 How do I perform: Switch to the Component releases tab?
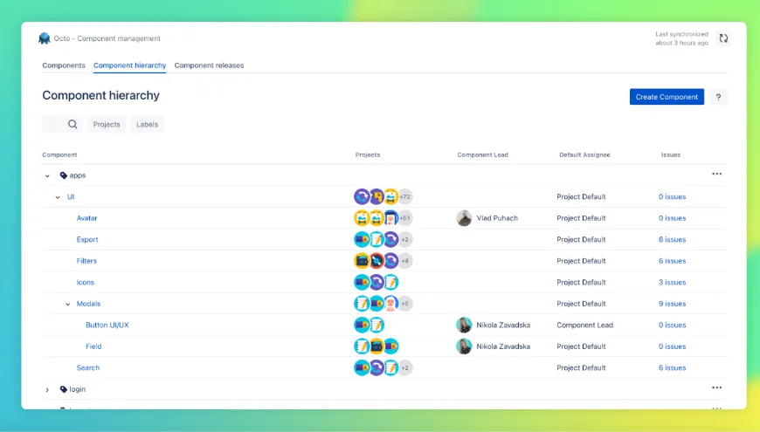point(209,65)
